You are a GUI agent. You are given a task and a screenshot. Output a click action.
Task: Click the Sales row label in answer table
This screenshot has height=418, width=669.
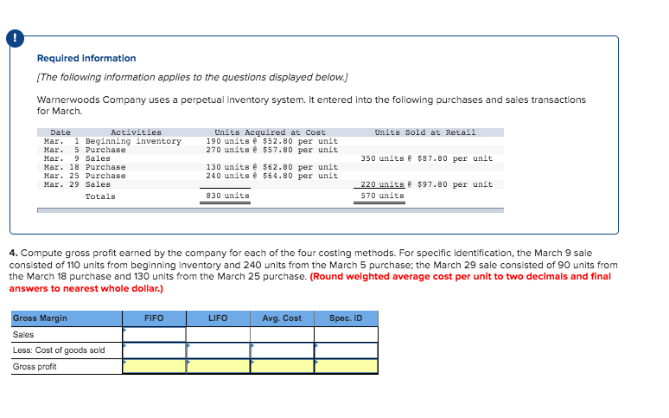23,335
